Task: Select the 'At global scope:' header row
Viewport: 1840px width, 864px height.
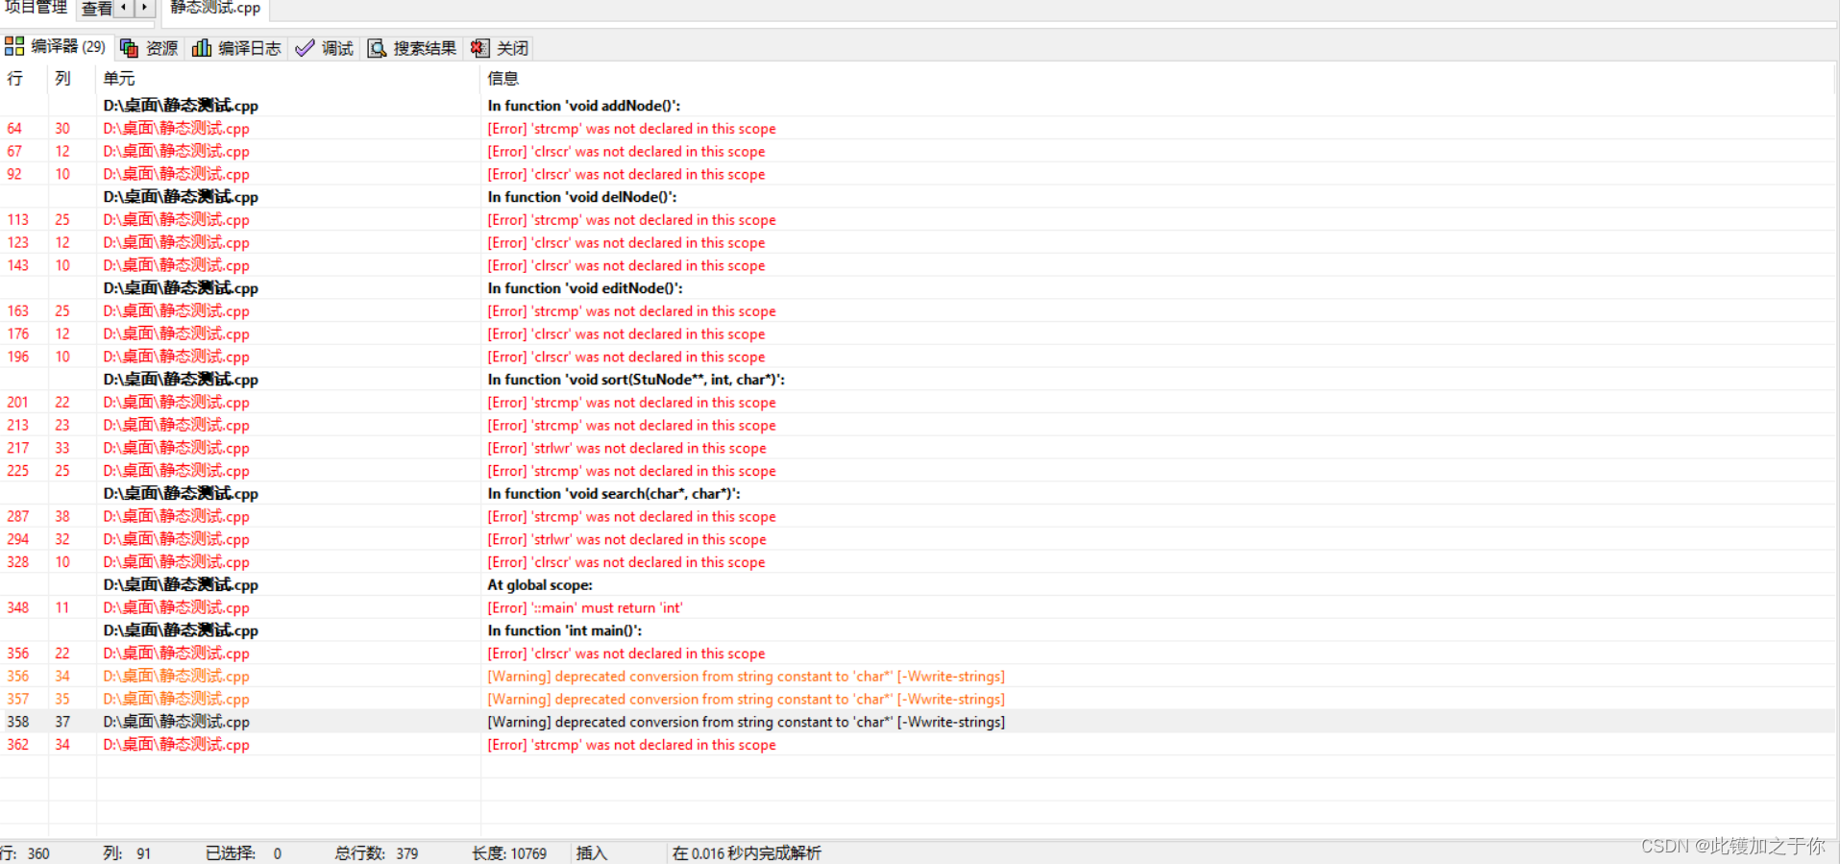Action: 918,585
